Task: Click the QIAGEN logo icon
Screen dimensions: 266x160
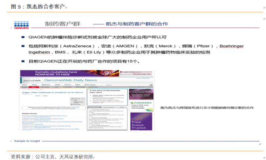Action: point(21,24)
